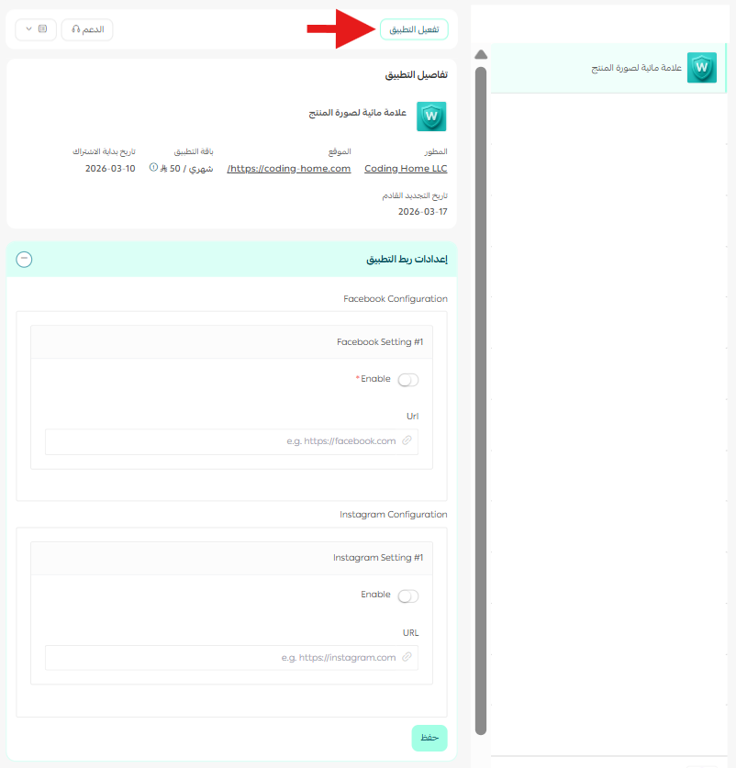This screenshot has height=768, width=736.
Task: Click the scrollbar up arrow
Action: point(480,55)
